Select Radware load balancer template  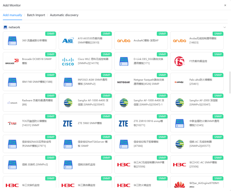(30, 102)
